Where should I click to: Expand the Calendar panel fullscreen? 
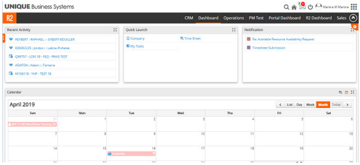coord(352,92)
